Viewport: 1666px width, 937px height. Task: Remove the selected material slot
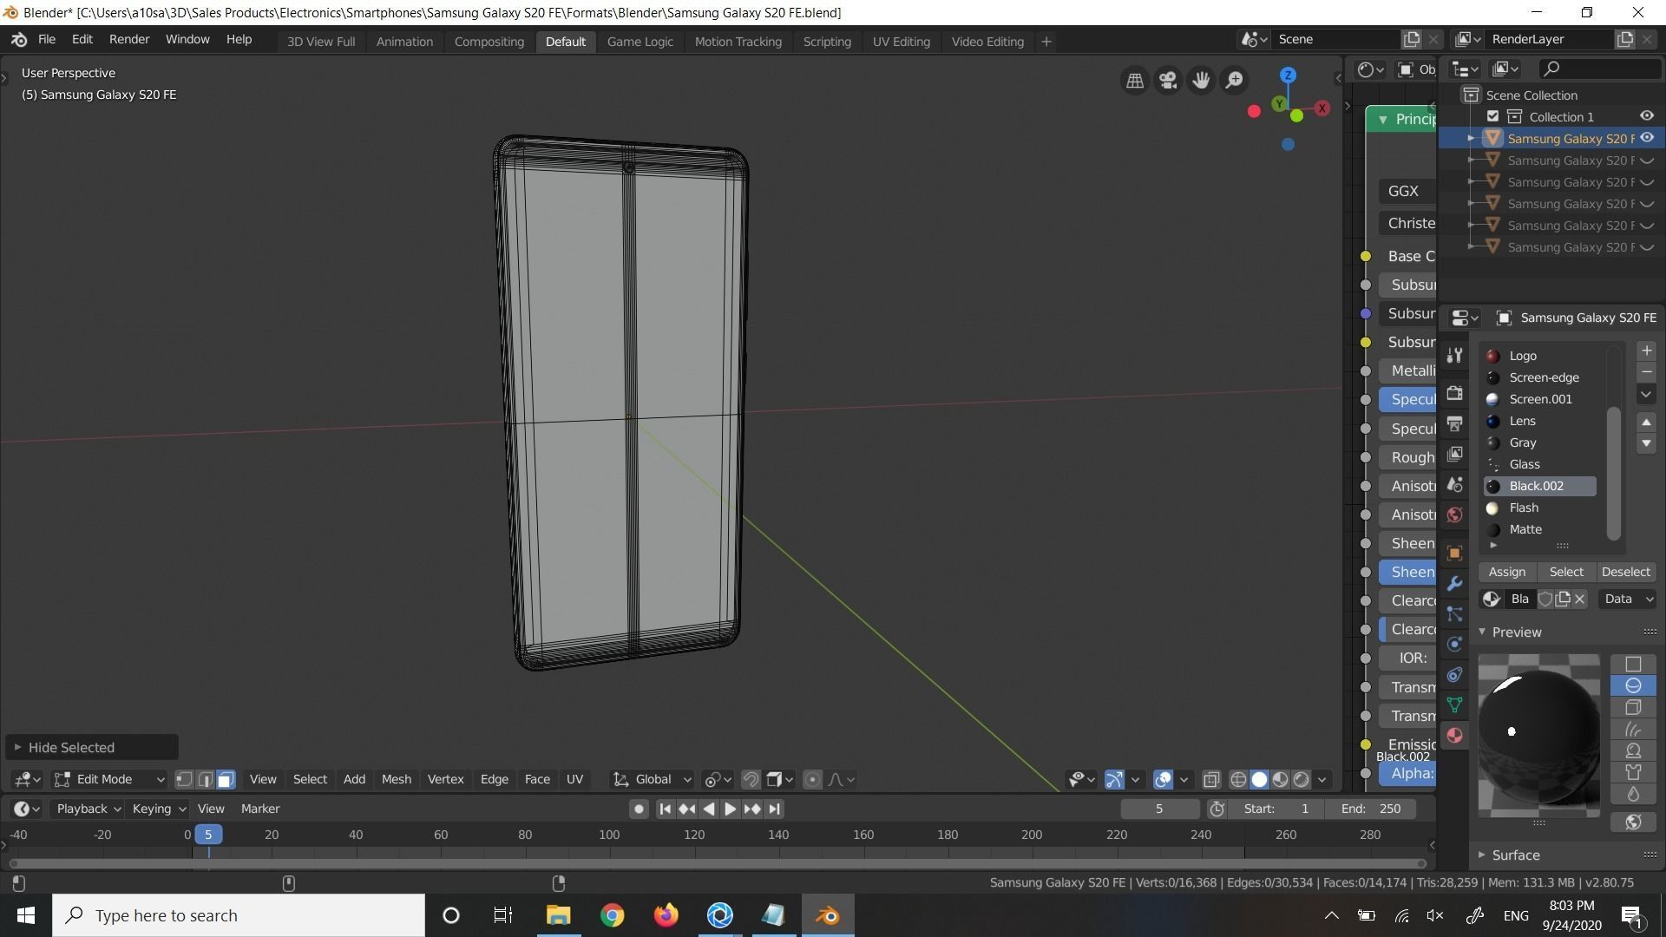tap(1646, 372)
